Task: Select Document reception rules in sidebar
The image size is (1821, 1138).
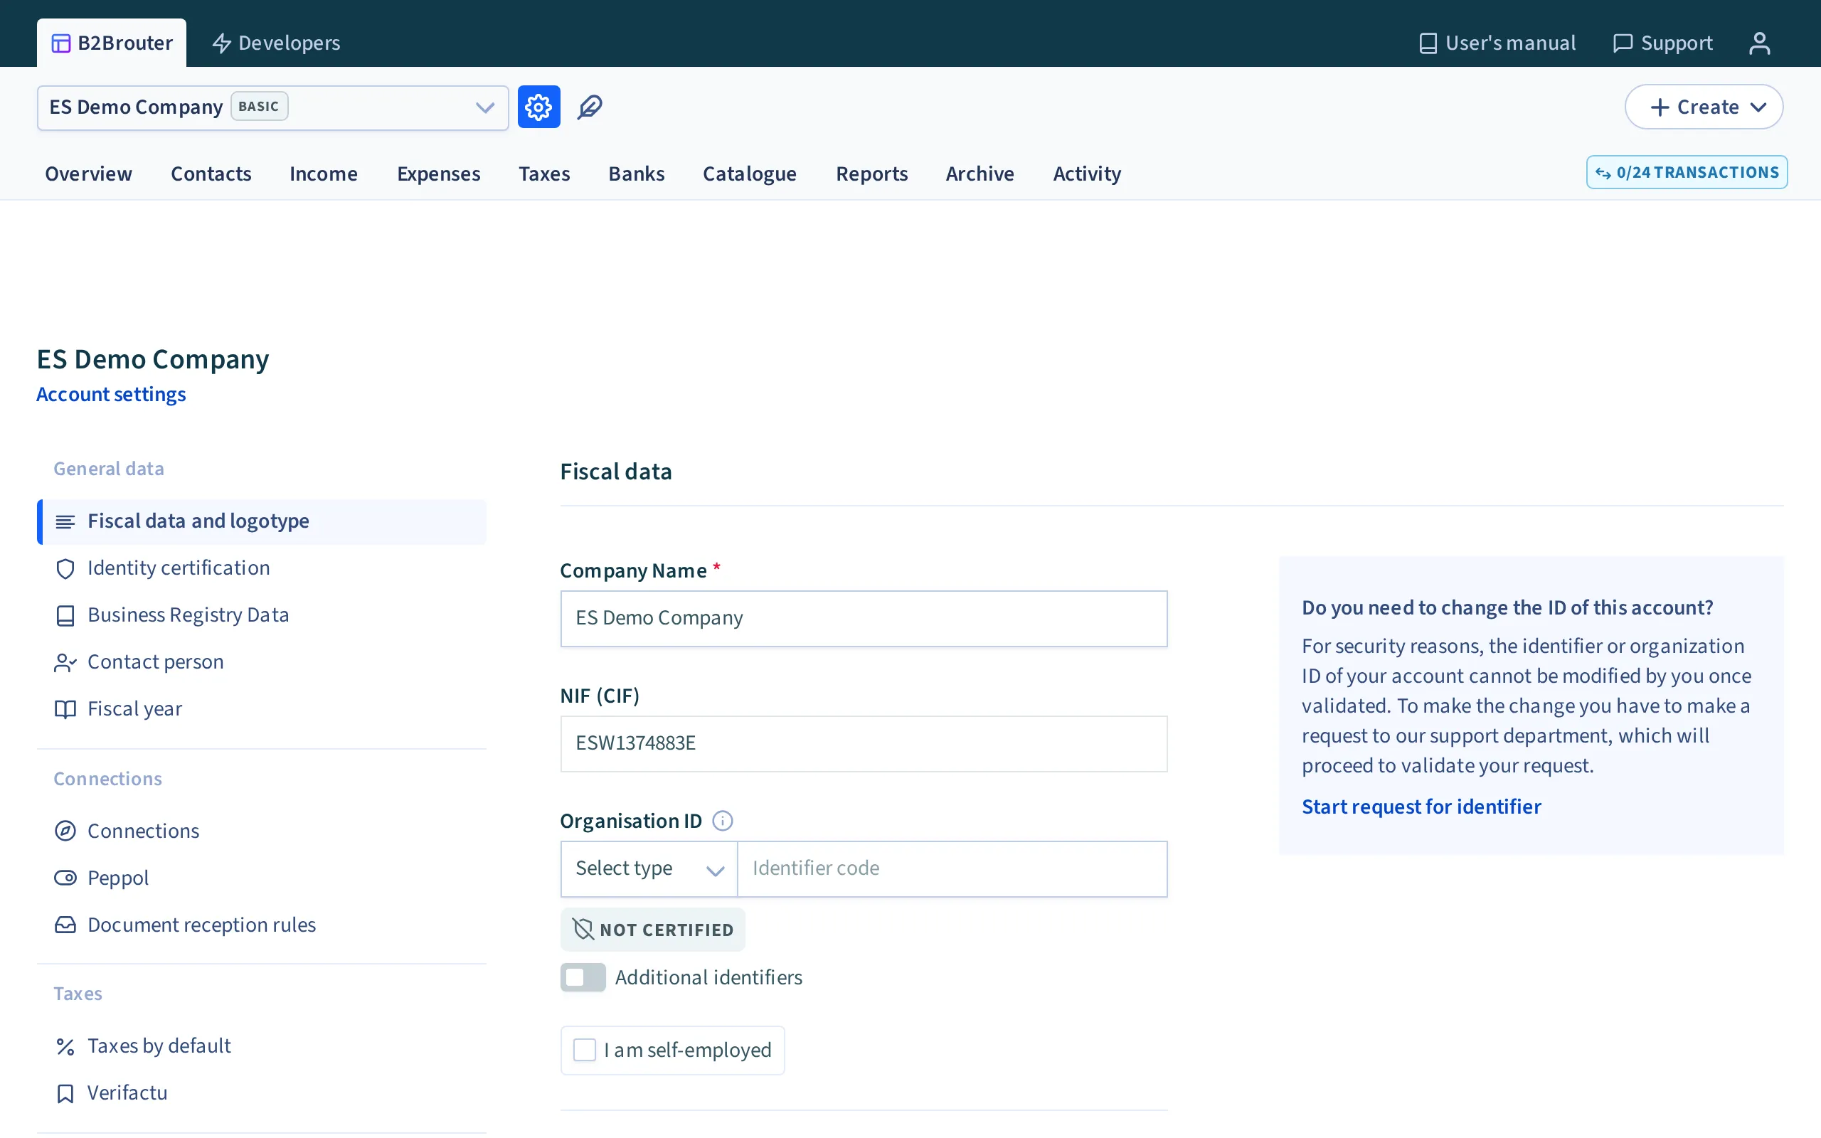Action: tap(261, 924)
